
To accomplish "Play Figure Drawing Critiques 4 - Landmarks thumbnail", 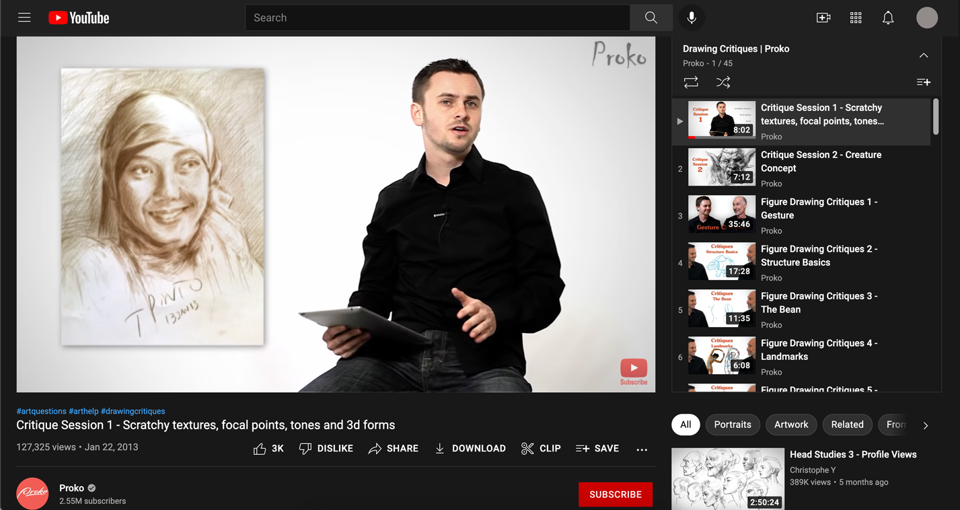I will point(722,355).
